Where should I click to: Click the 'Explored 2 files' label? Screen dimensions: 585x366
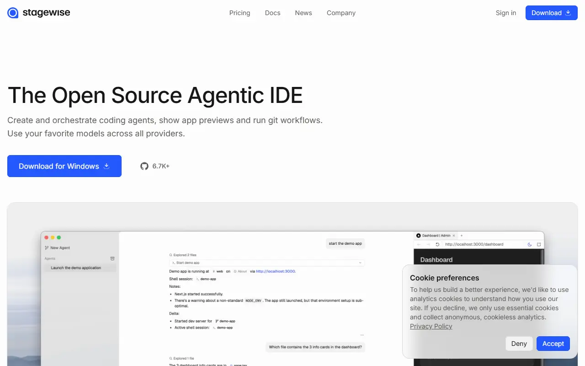[183, 255]
